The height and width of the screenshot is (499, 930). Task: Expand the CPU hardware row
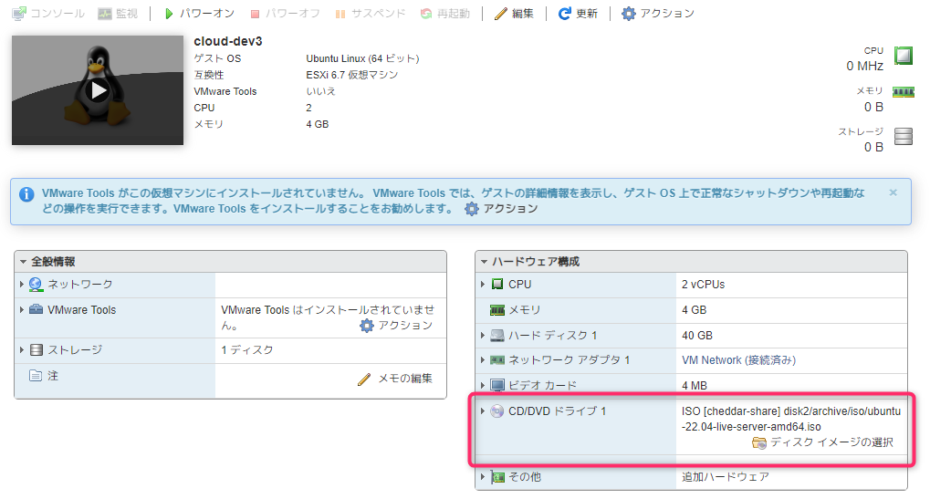coord(483,285)
